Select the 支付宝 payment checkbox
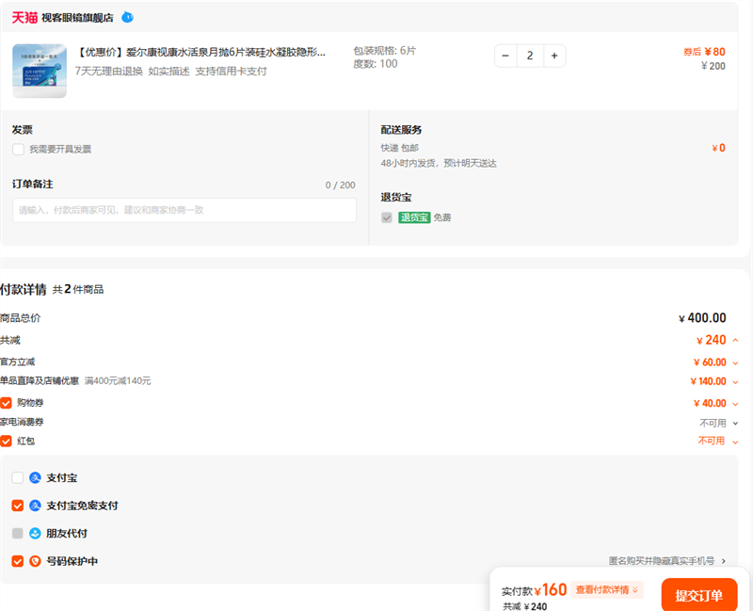Viewport: 753px width, 611px height. click(x=18, y=478)
